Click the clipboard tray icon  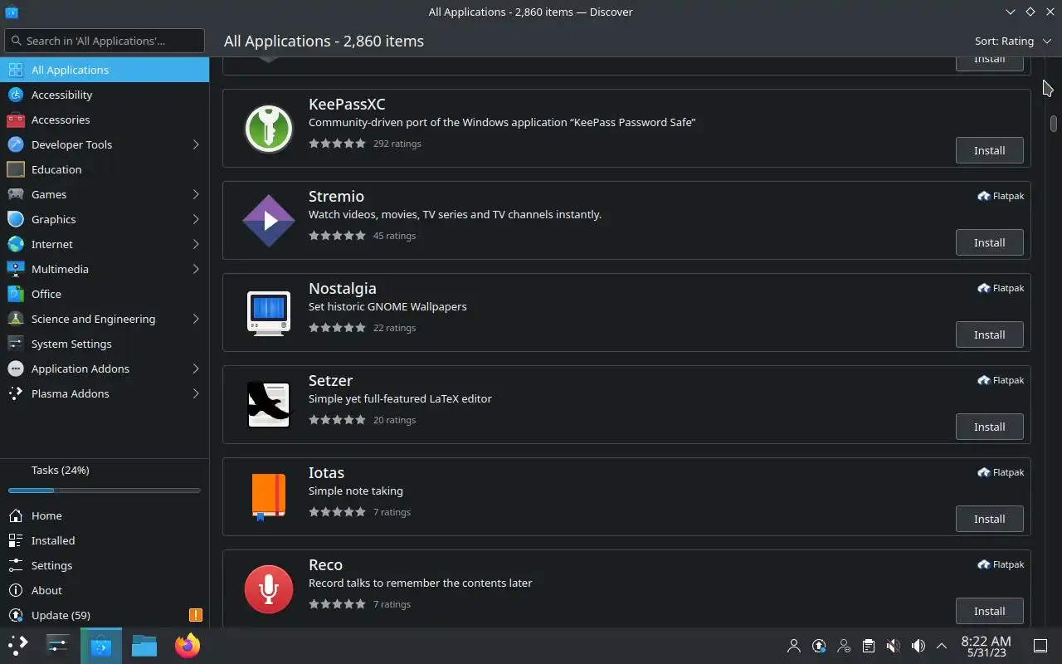pyautogui.click(x=868, y=646)
